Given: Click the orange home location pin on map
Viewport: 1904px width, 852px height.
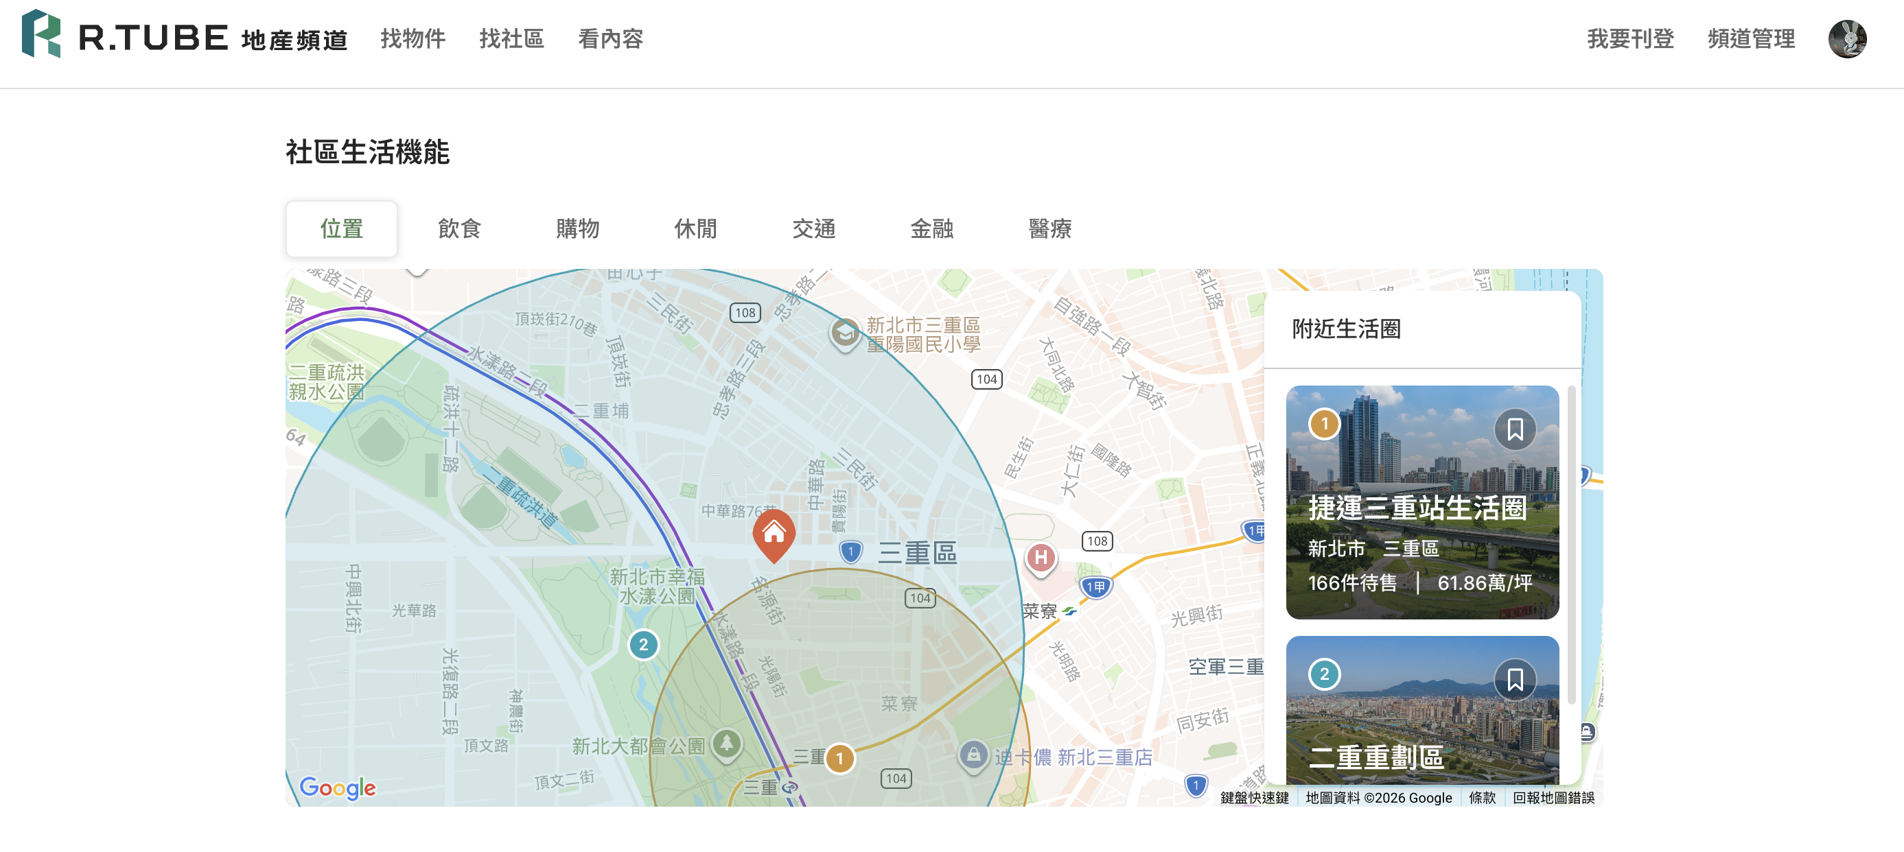Looking at the screenshot, I should pyautogui.click(x=773, y=535).
